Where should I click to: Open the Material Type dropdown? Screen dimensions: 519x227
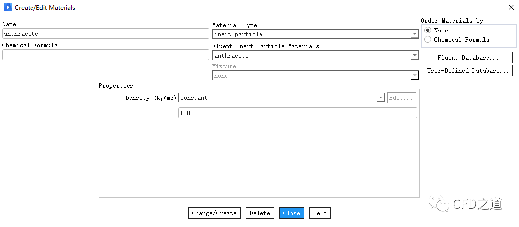315,34
